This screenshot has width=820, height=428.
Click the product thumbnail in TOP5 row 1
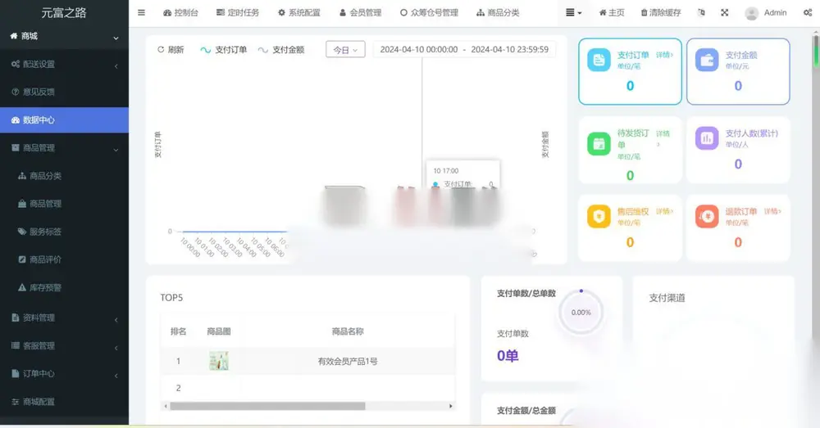[x=219, y=361]
